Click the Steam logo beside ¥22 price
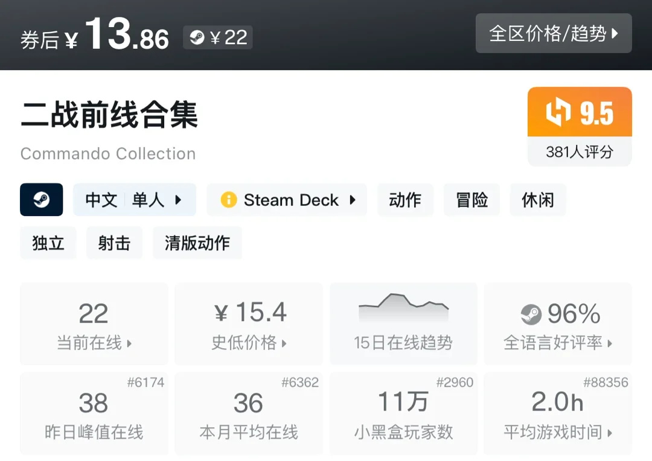The height and width of the screenshot is (461, 652). (x=197, y=37)
